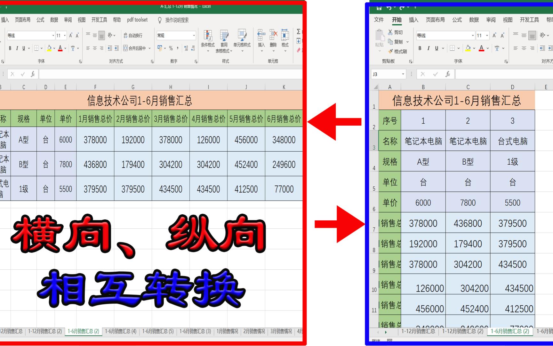
Task: Expand the Name Box dropdown showing J3
Action: (403, 74)
